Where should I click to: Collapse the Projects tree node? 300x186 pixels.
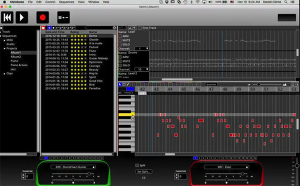click(4, 48)
